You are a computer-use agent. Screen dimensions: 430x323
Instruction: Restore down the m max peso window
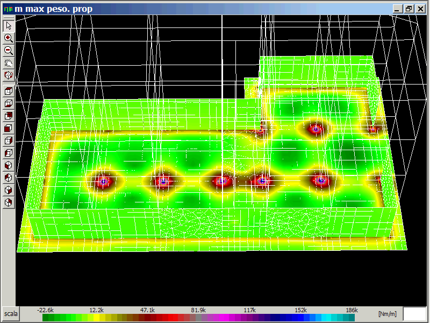pos(409,9)
